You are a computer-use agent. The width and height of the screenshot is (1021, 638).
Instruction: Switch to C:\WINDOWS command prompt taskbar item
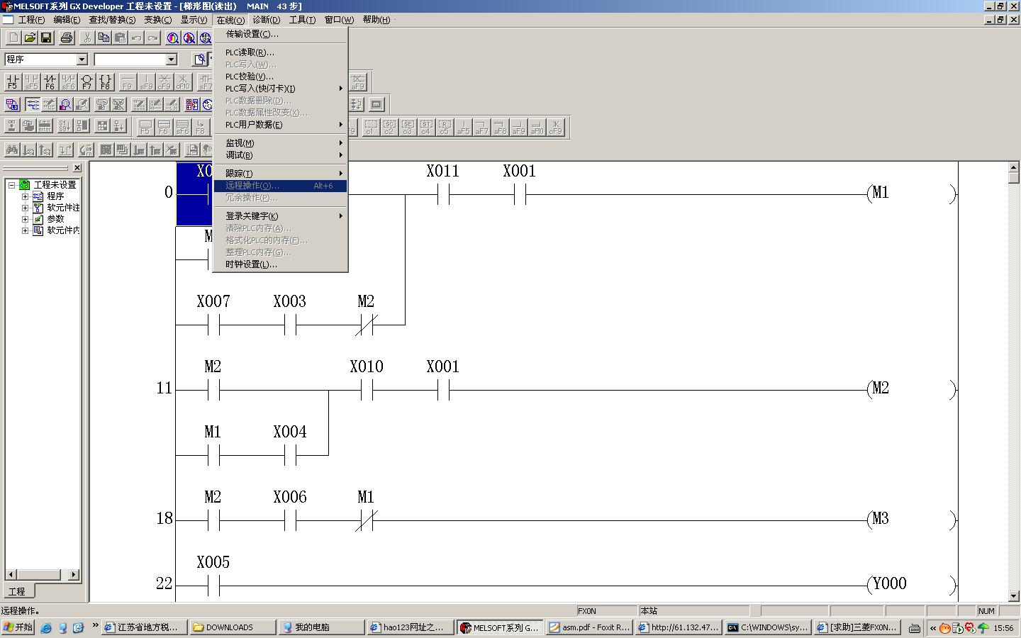767,627
